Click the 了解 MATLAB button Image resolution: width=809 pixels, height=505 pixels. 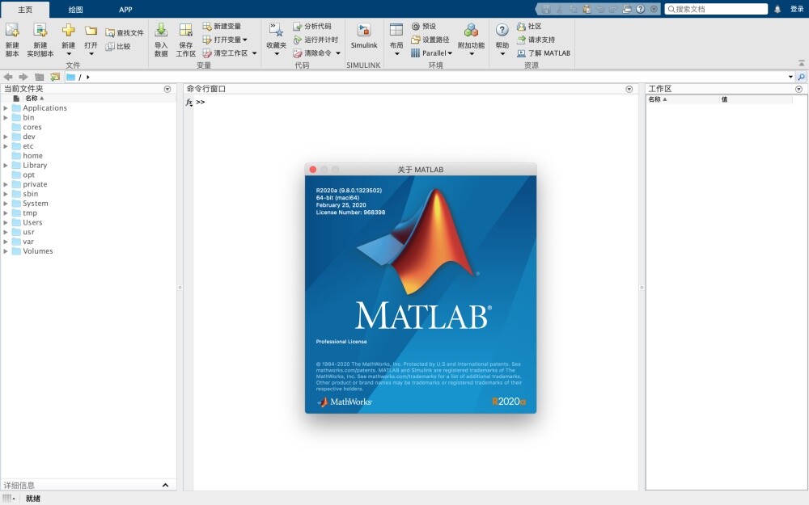coord(544,53)
